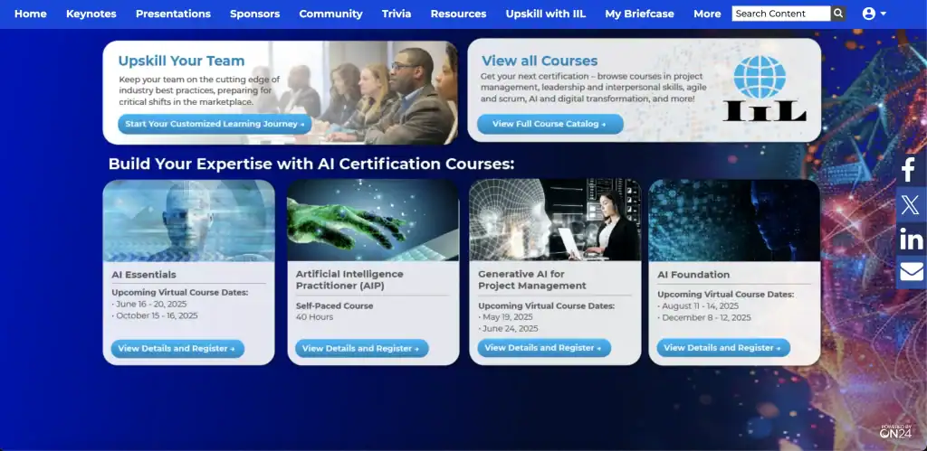927x451 pixels.
Task: Click the 40 Hours text
Action: 314,317
